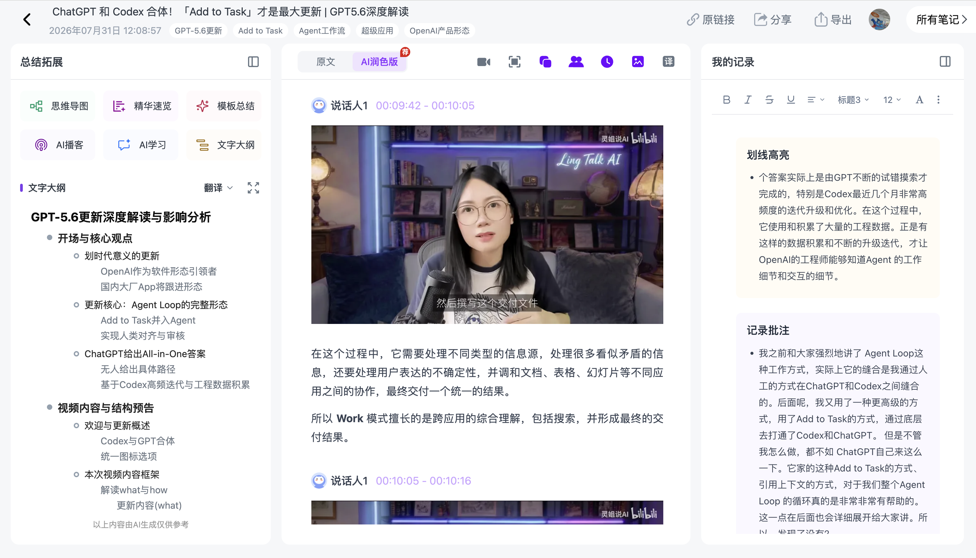This screenshot has height=558, width=976.
Task: Open more formatting options menu
Action: [x=938, y=100]
